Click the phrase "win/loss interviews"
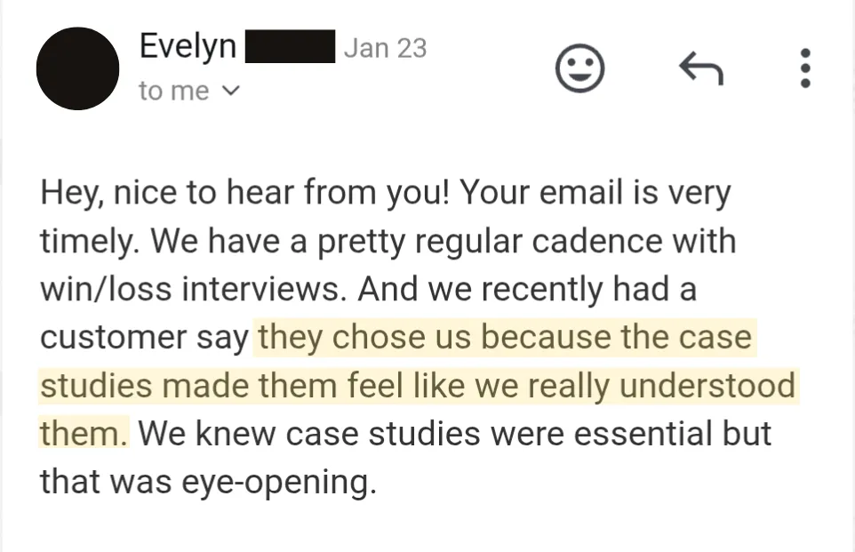The width and height of the screenshot is (855, 552). [190, 289]
